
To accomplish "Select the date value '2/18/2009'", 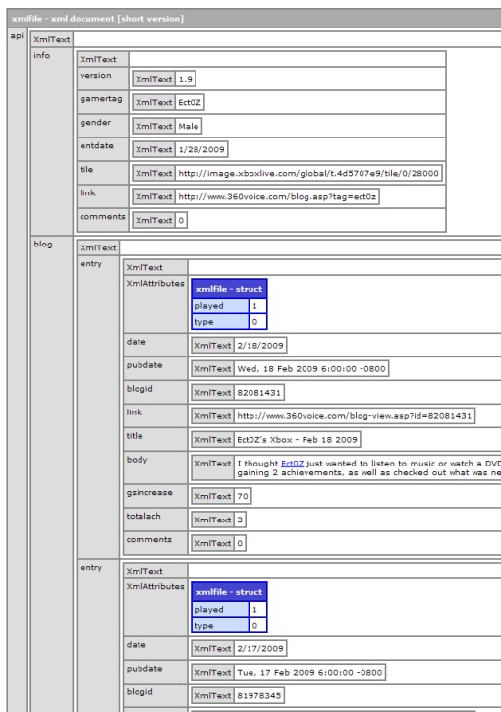I will click(260, 346).
